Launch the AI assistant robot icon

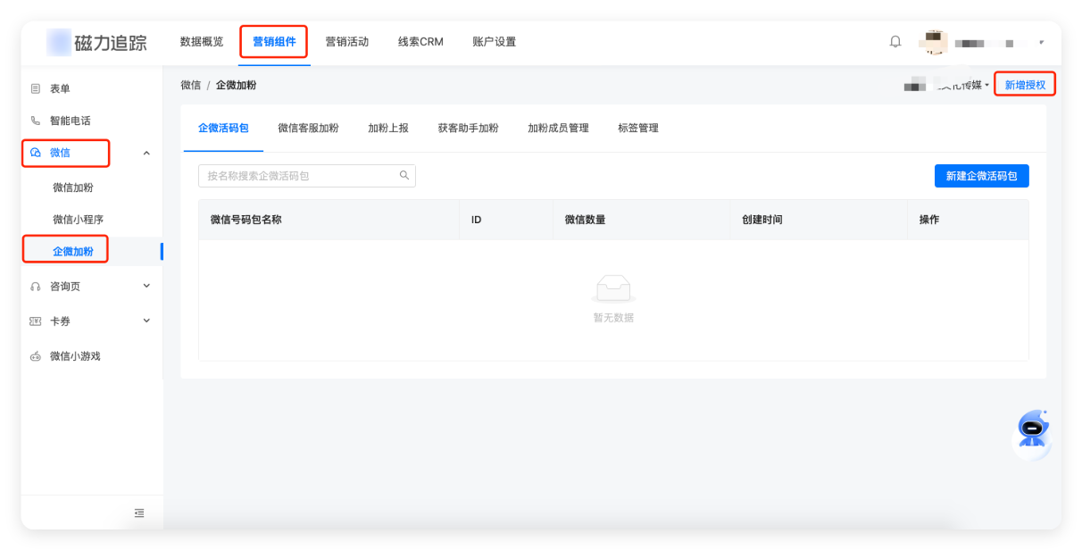click(1031, 429)
